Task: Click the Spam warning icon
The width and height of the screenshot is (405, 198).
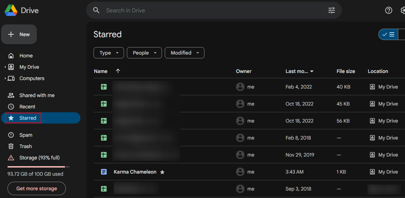Action: tap(11, 135)
